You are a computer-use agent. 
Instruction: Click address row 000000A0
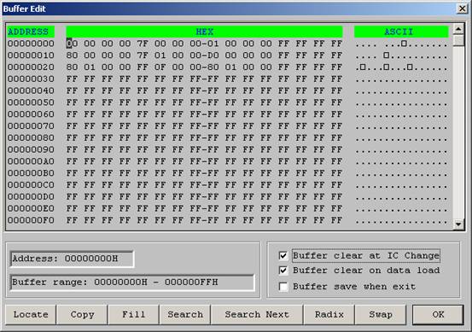[x=228, y=161]
